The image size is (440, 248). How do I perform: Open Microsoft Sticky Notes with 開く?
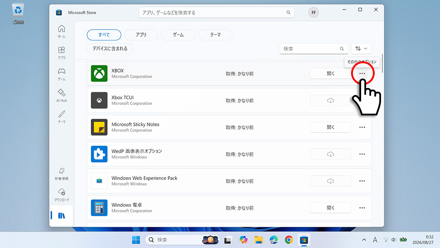[331, 127]
